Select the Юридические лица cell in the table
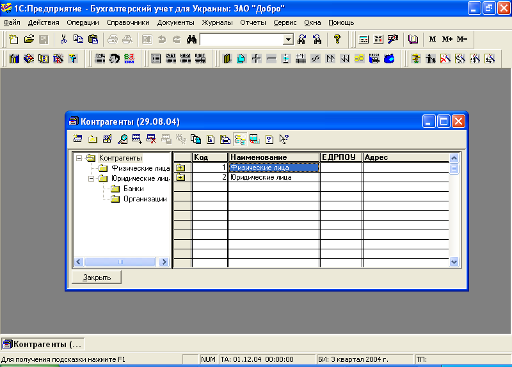 [274, 178]
